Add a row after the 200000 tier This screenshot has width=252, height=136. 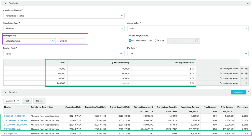tap(246, 83)
